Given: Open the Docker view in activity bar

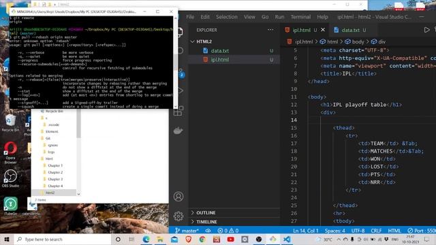Looking at the screenshot, I should coord(178,130).
